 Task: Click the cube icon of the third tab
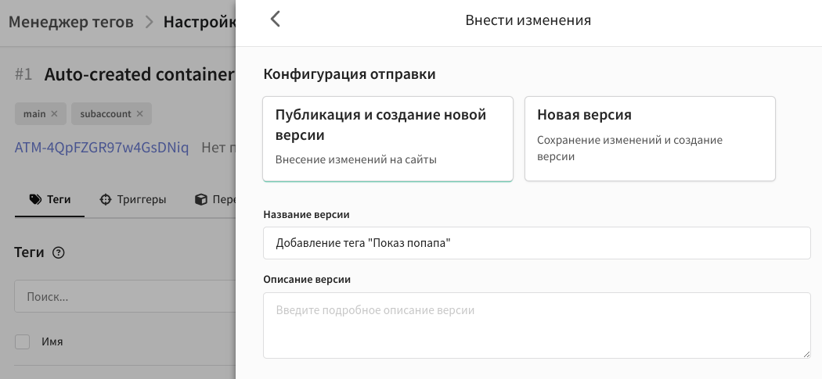click(x=200, y=199)
